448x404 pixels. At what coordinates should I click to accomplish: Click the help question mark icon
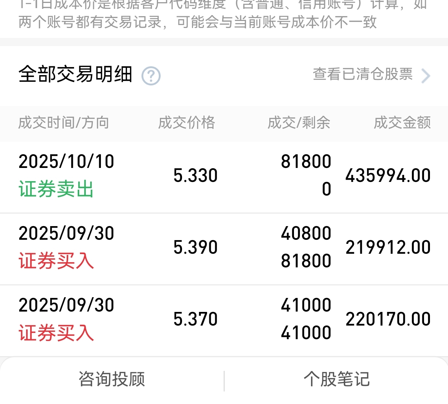(151, 76)
